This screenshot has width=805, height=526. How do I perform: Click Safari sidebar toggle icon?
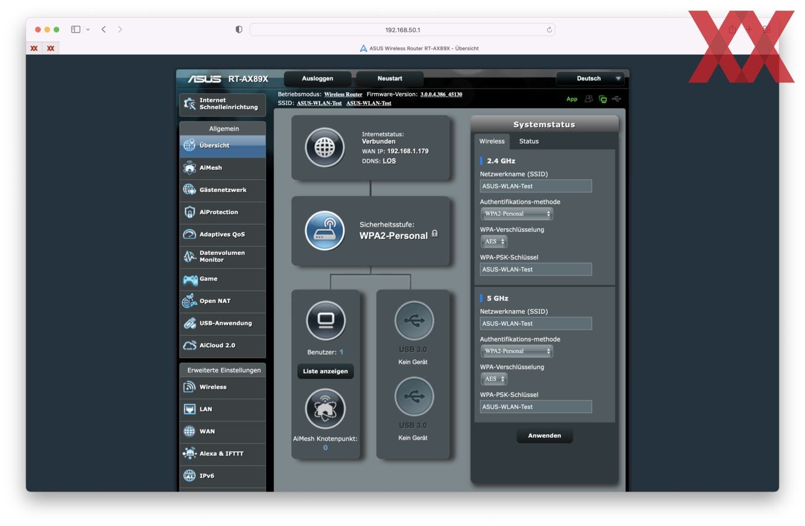76,29
